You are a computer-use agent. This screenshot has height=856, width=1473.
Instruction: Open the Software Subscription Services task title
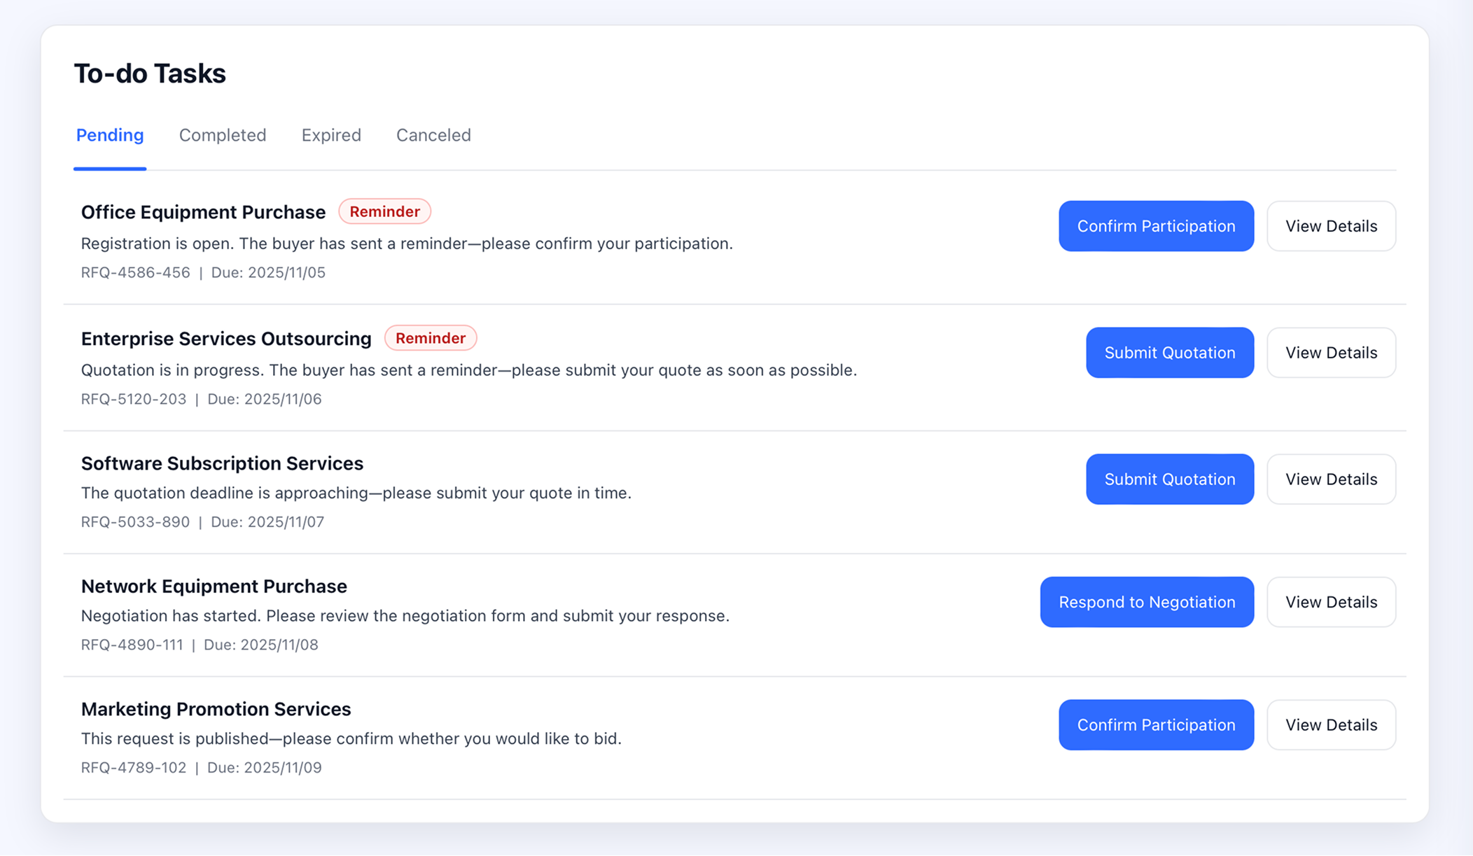222,463
